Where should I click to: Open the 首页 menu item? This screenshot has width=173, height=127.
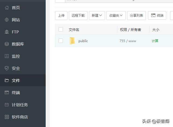coord(23,8)
